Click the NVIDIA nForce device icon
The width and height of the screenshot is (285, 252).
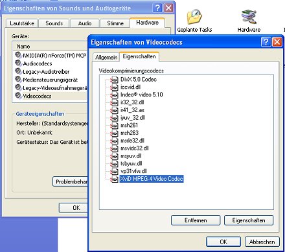pyautogui.click(x=18, y=55)
